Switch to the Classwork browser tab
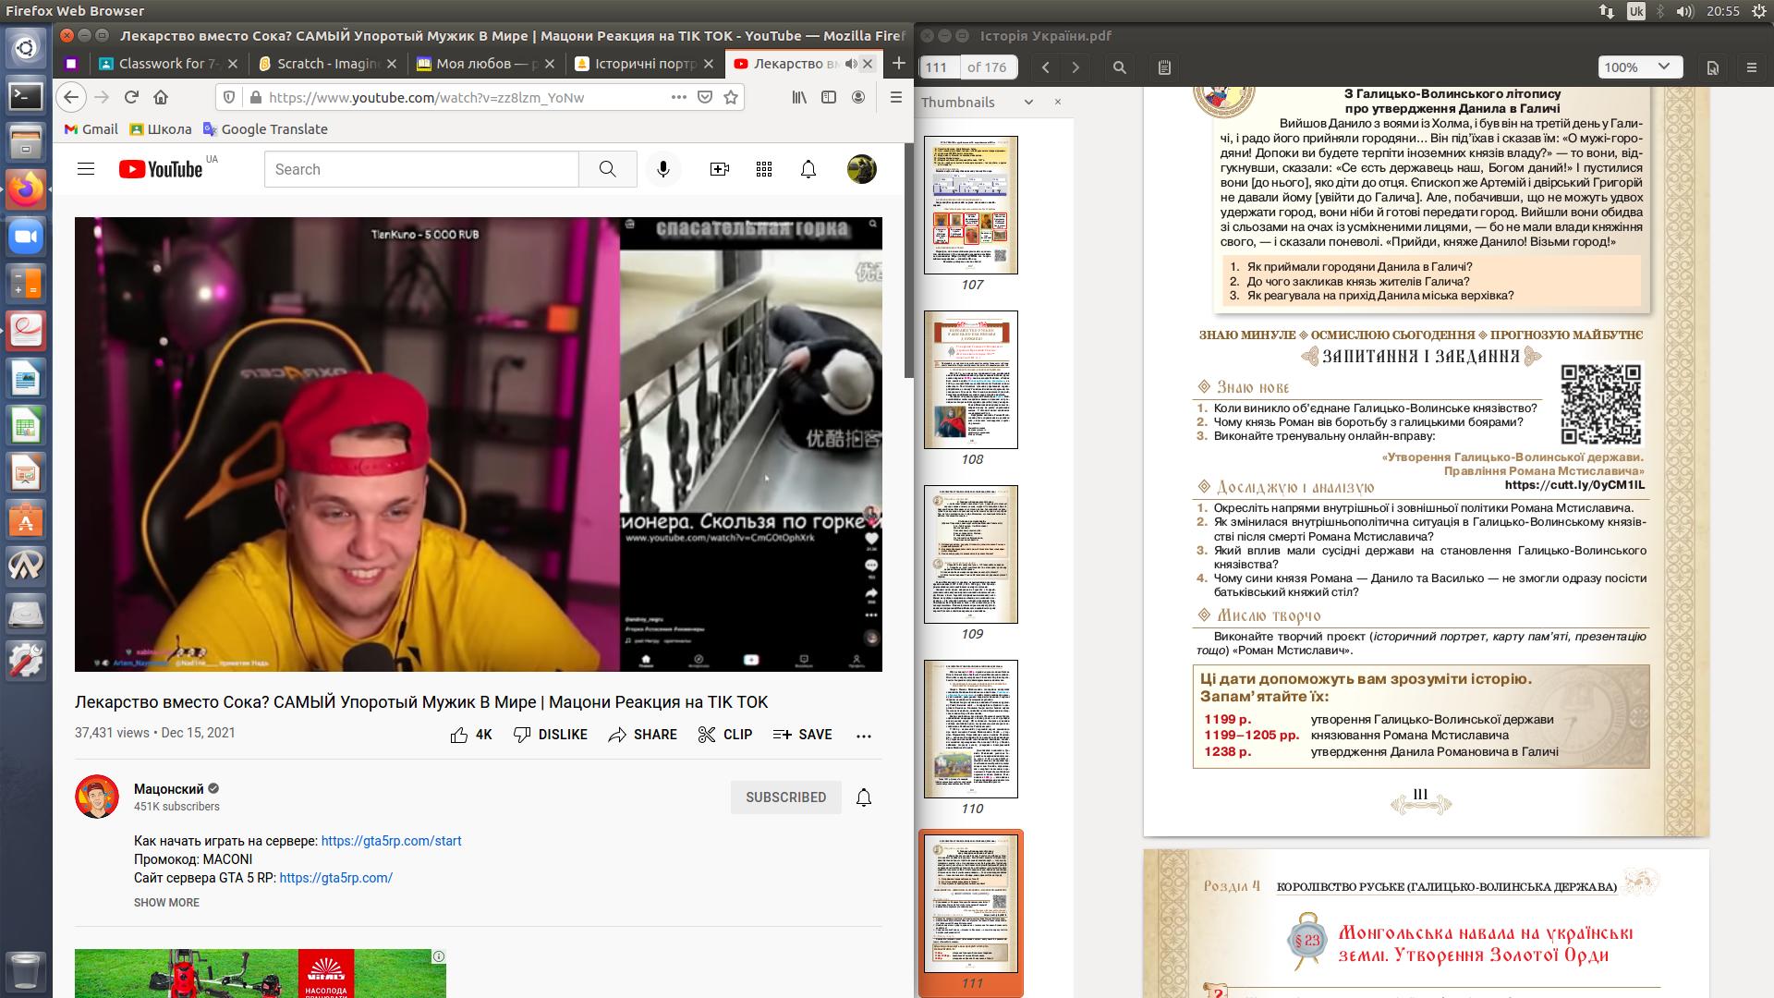1774x998 pixels. (167, 64)
